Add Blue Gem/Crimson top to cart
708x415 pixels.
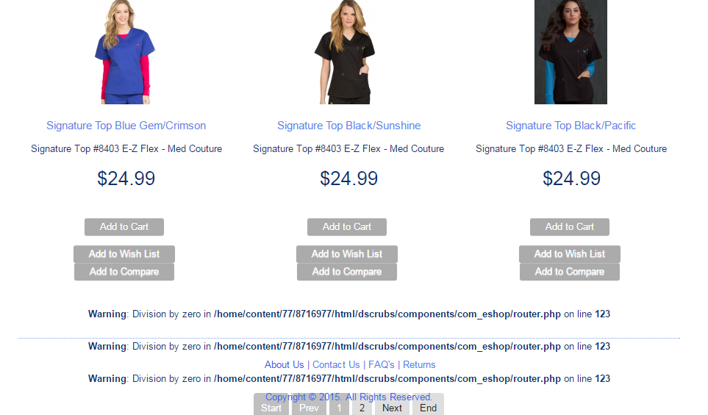pos(124,227)
